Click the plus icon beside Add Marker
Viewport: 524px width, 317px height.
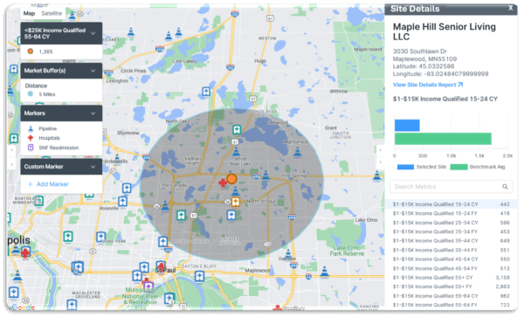(x=30, y=184)
